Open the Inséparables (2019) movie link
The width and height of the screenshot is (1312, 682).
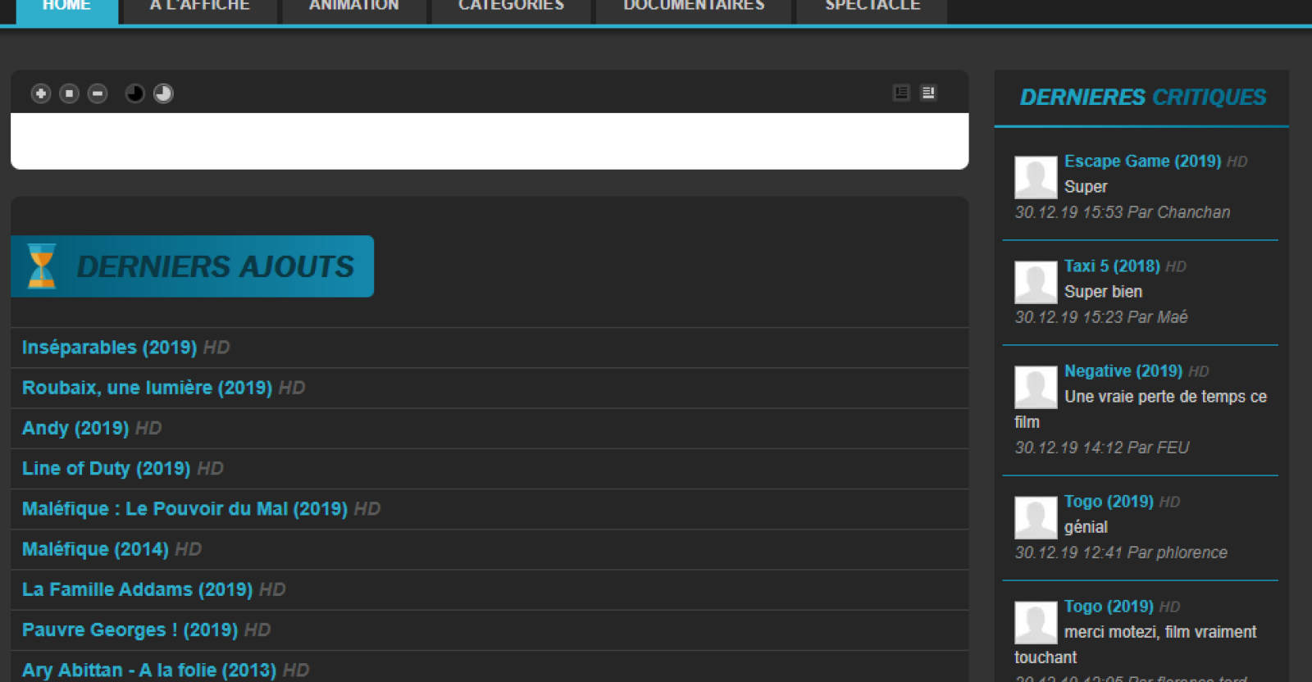point(109,348)
